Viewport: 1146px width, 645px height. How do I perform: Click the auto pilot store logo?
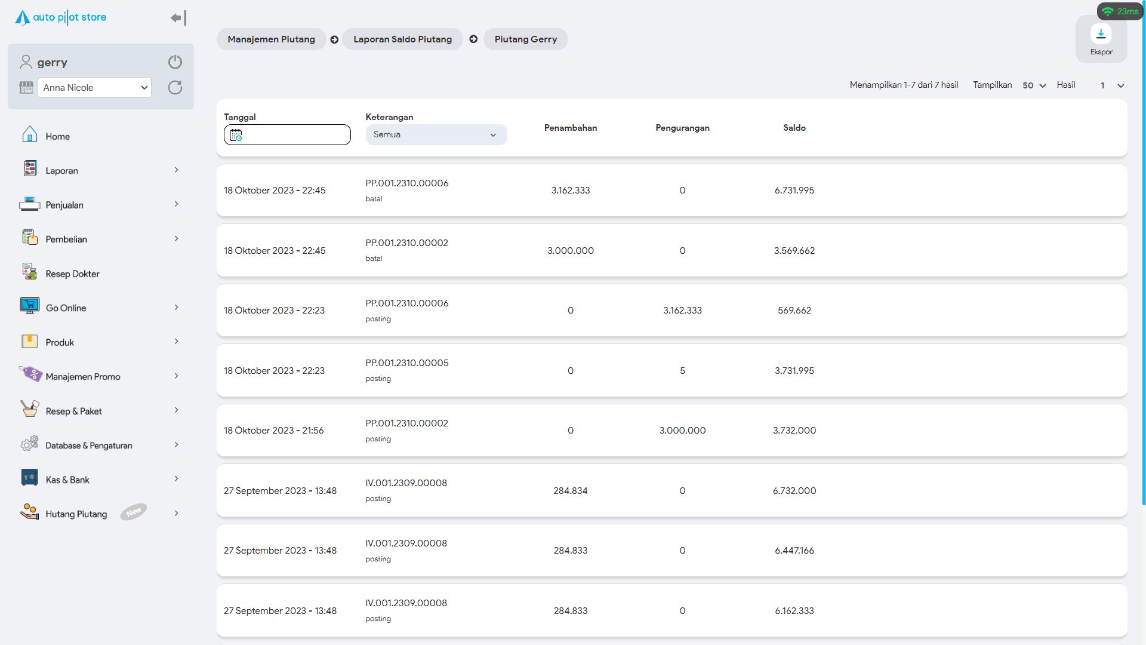pos(61,18)
